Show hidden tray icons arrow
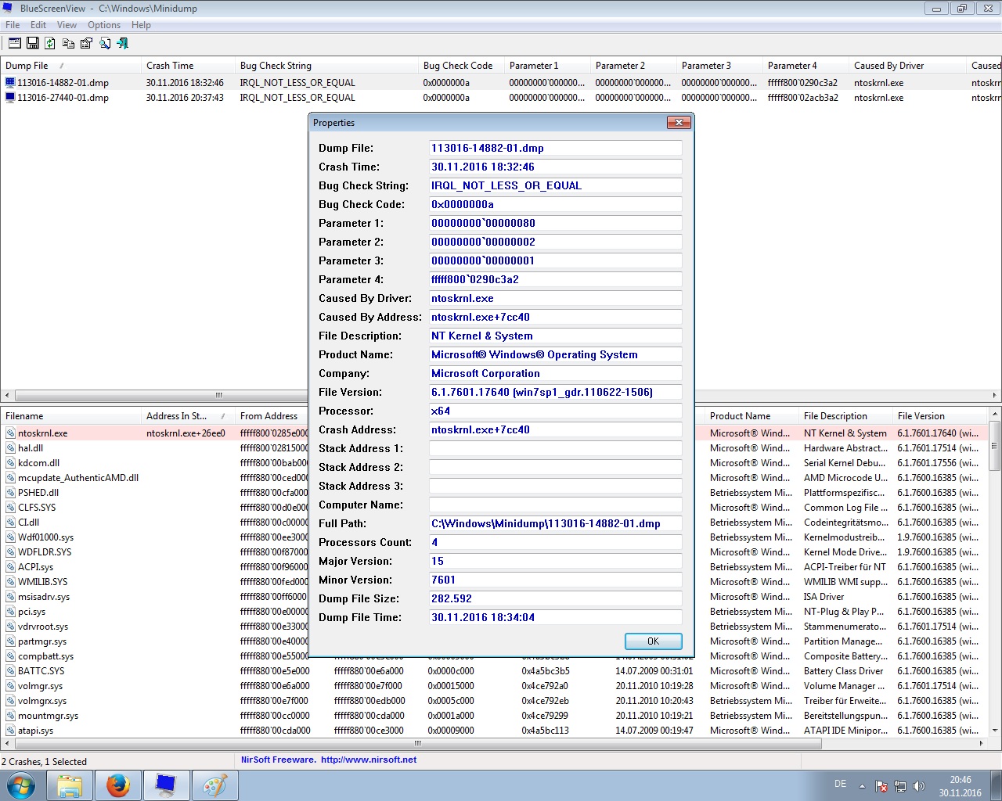Image resolution: width=1002 pixels, height=801 pixels. tap(862, 785)
